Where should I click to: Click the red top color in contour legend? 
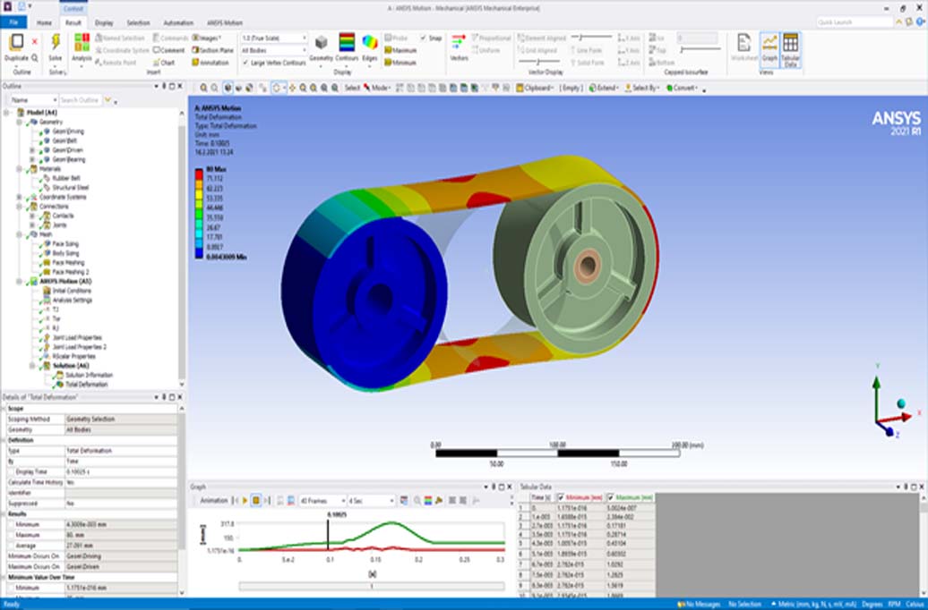pos(199,175)
